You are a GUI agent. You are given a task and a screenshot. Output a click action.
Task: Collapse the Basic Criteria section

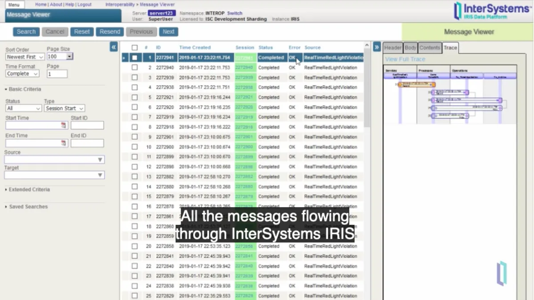click(x=23, y=89)
